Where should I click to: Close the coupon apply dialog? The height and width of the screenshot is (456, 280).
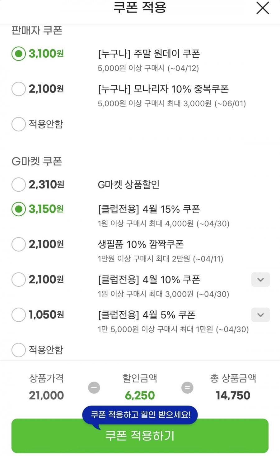click(263, 8)
